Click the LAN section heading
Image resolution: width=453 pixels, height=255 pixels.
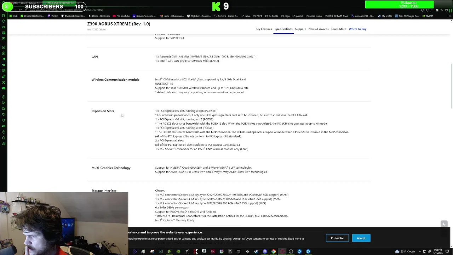(94, 57)
